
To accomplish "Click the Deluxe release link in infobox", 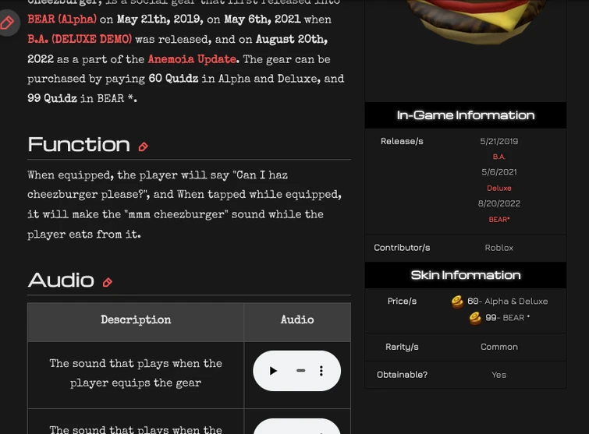I will [499, 188].
